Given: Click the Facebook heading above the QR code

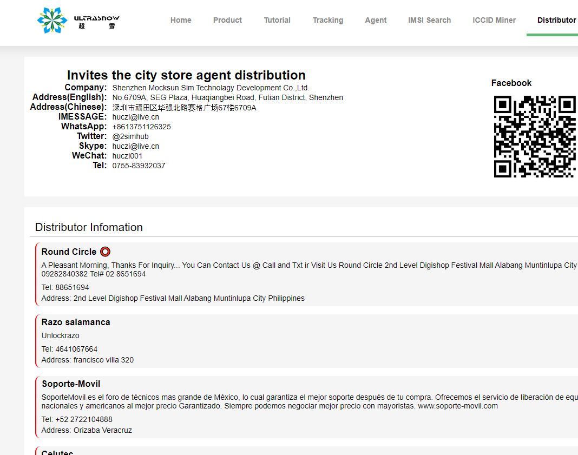Looking at the screenshot, I should point(511,83).
